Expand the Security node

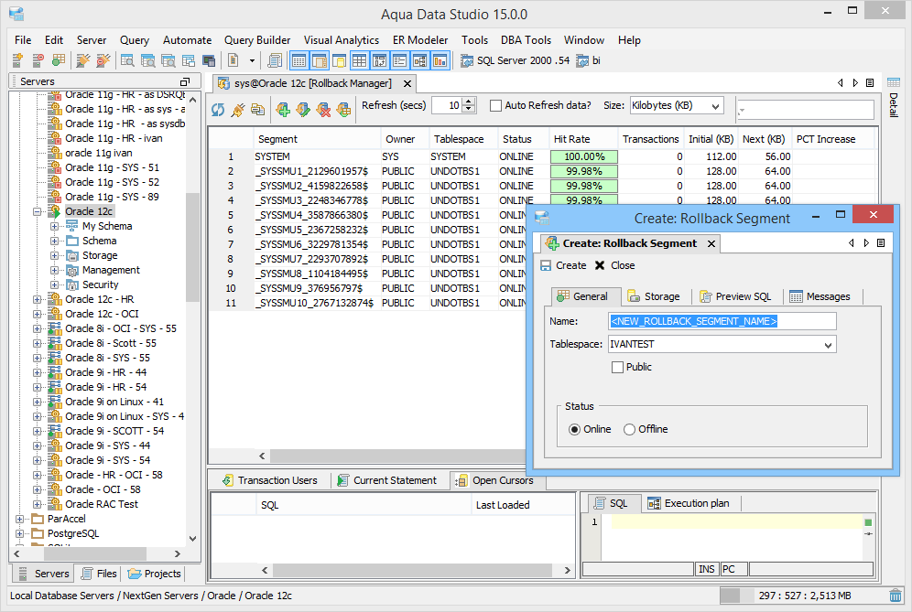(x=54, y=285)
